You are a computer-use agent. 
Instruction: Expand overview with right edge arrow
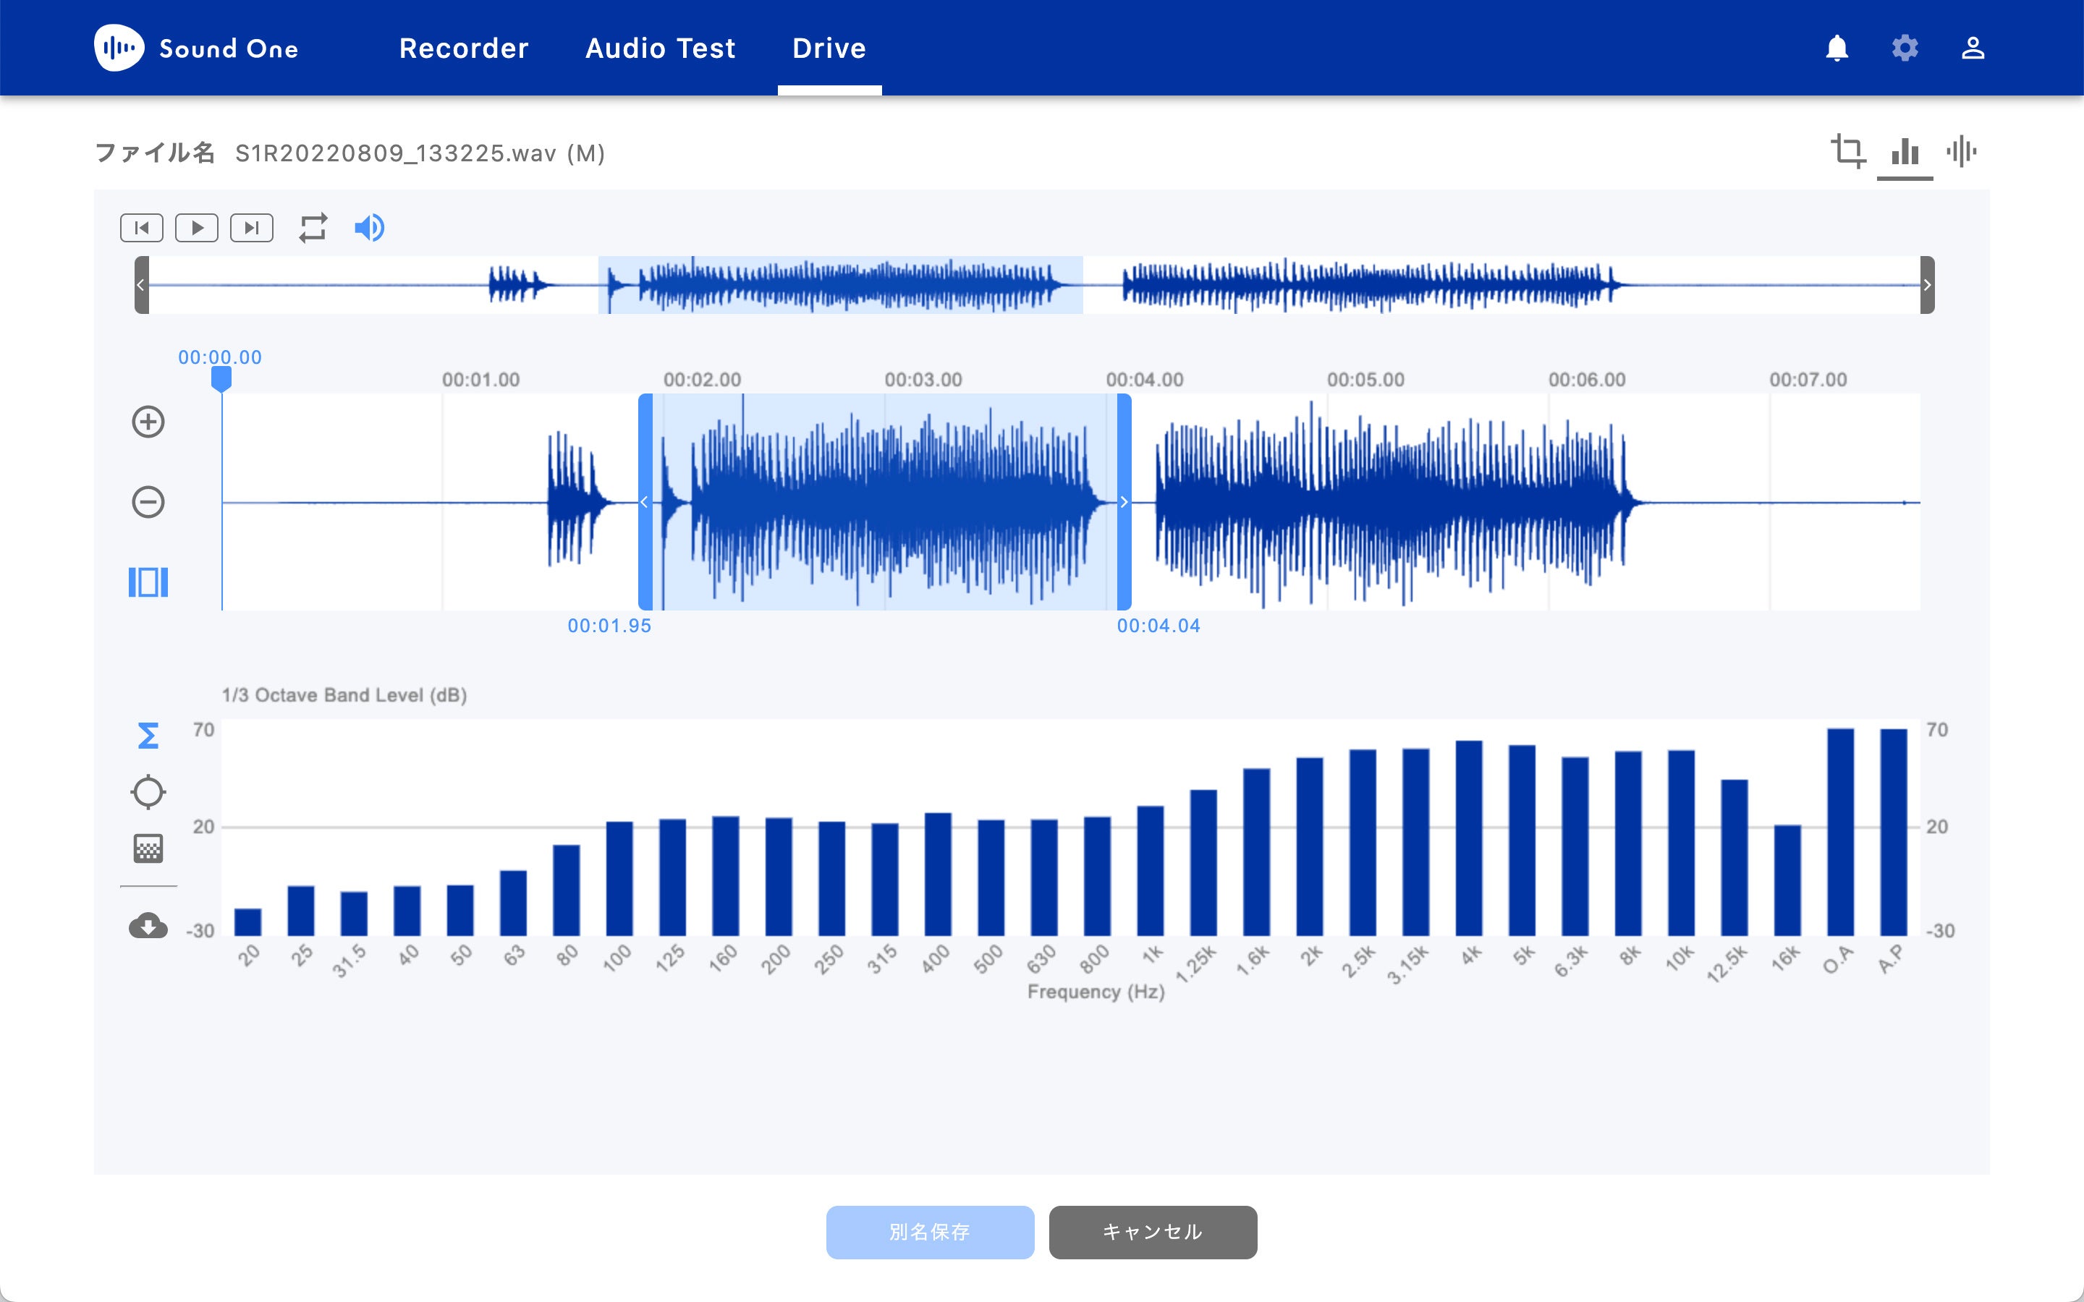tap(1927, 285)
